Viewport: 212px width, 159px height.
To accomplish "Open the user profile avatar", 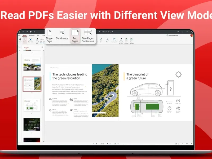I will coord(192,36).
